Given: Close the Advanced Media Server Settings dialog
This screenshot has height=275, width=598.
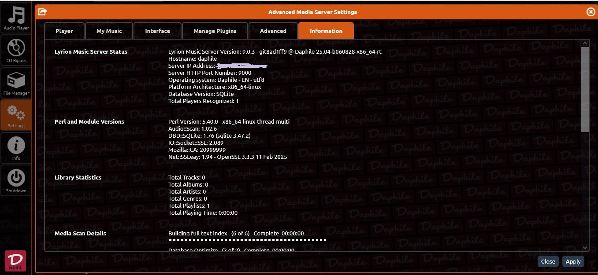Looking at the screenshot, I should 591,12.
